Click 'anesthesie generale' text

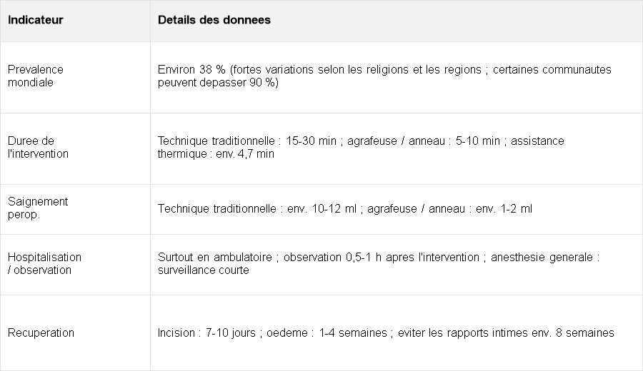(x=542, y=258)
